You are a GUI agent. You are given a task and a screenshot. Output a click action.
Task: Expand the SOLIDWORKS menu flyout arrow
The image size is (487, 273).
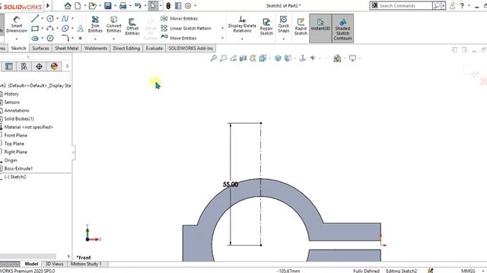pyautogui.click(x=48, y=5)
